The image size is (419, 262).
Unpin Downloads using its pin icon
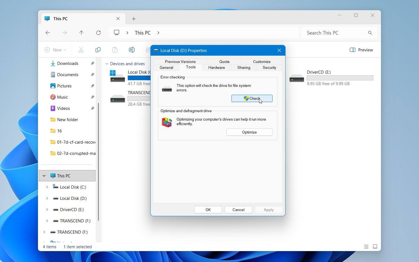[92, 64]
